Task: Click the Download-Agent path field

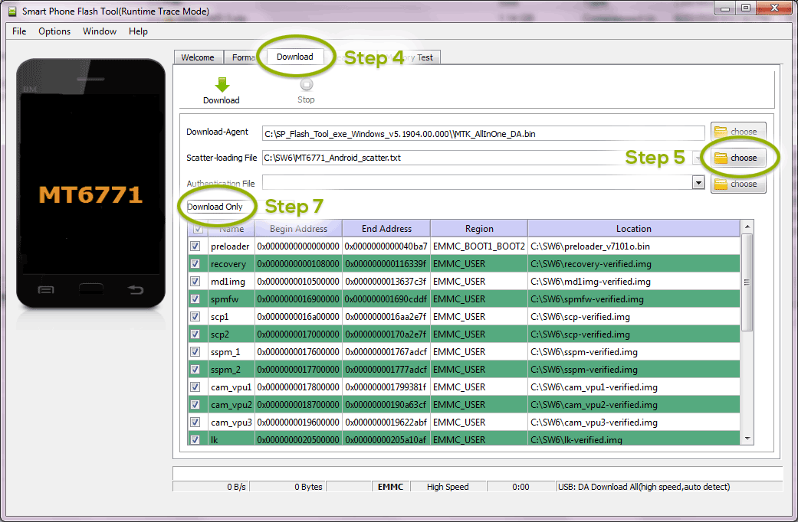Action: pos(484,134)
